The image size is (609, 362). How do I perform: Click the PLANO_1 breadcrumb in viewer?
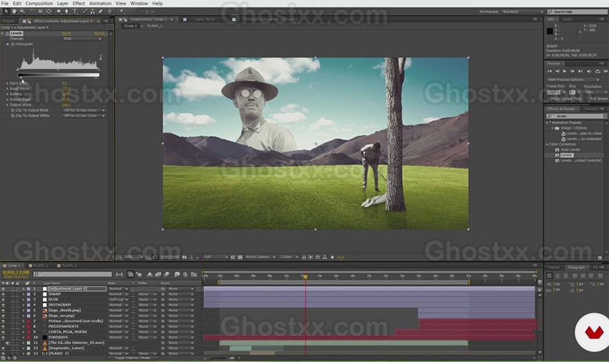(x=154, y=26)
